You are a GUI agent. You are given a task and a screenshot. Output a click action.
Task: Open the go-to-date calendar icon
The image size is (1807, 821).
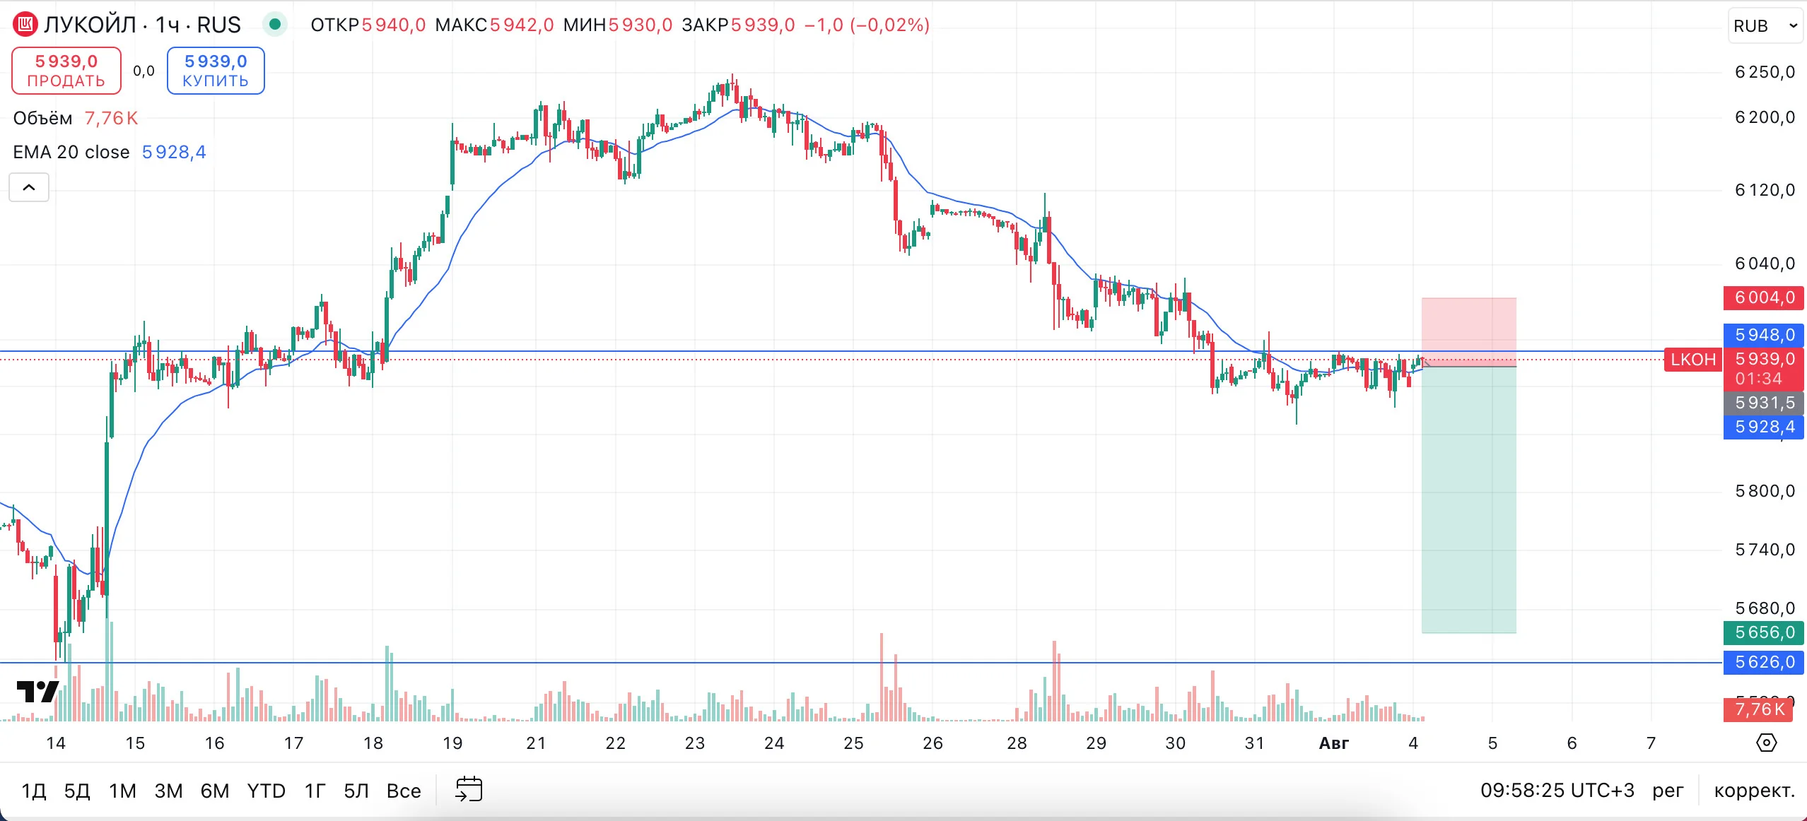(469, 789)
